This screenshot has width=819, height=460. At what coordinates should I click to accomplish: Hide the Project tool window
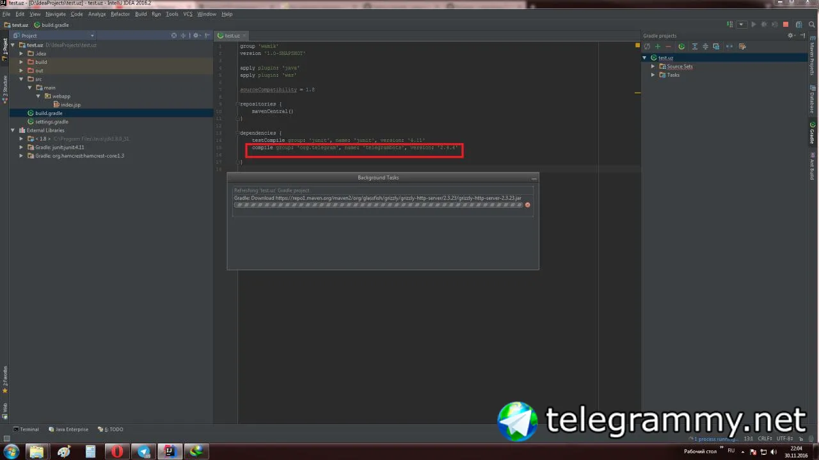[x=206, y=36]
